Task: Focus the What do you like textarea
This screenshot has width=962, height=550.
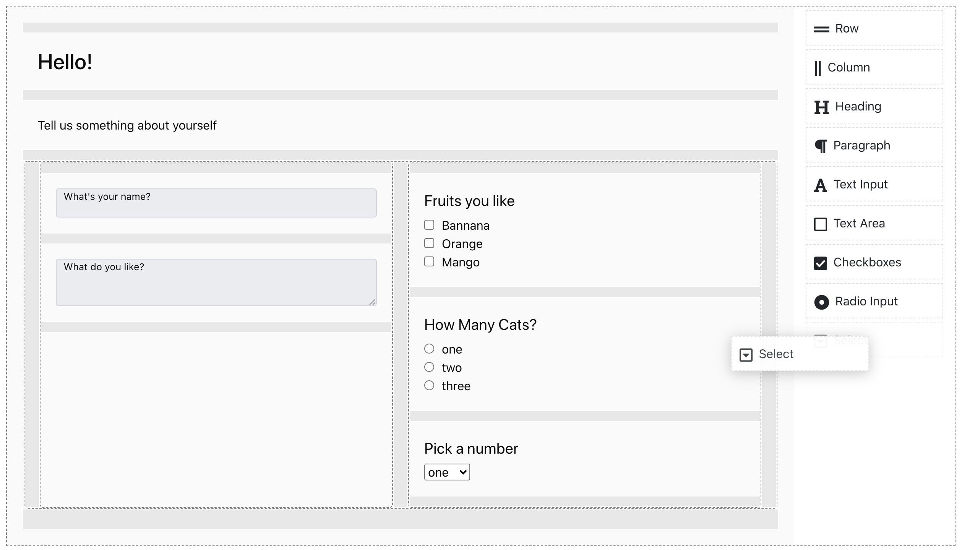Action: 216,283
